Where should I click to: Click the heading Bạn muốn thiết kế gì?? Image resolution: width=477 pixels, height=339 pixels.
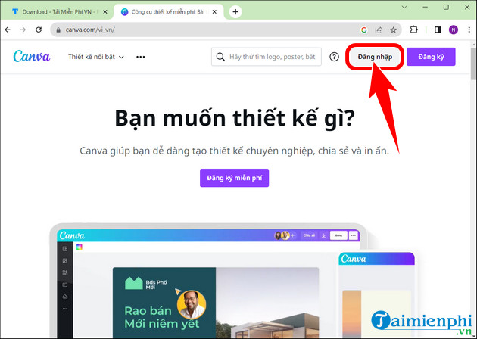click(x=235, y=118)
